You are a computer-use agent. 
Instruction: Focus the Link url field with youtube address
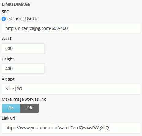pyautogui.click(x=71, y=128)
